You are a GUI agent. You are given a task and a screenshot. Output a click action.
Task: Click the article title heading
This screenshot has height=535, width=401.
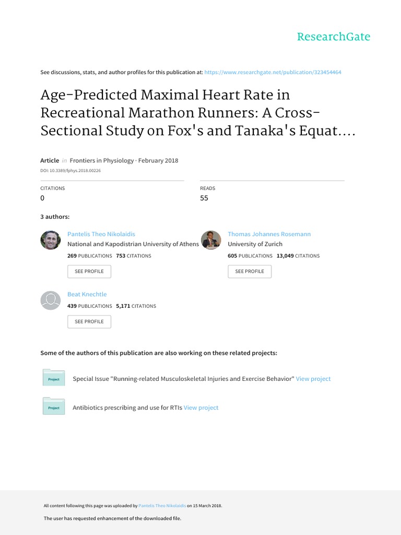[x=198, y=113]
